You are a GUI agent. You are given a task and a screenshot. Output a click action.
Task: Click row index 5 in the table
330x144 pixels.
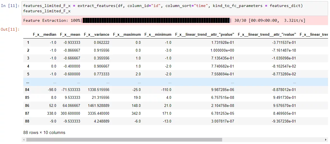[28, 74]
